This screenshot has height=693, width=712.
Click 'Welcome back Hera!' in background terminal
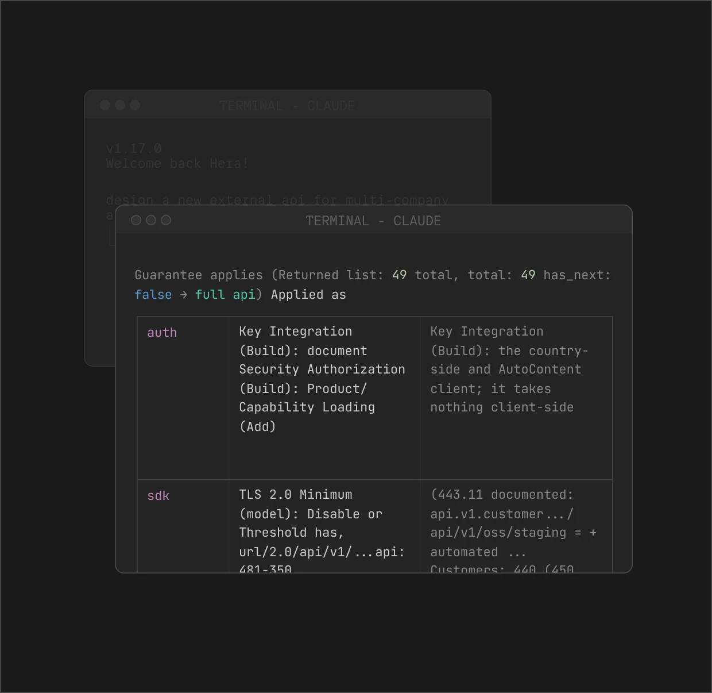click(177, 163)
